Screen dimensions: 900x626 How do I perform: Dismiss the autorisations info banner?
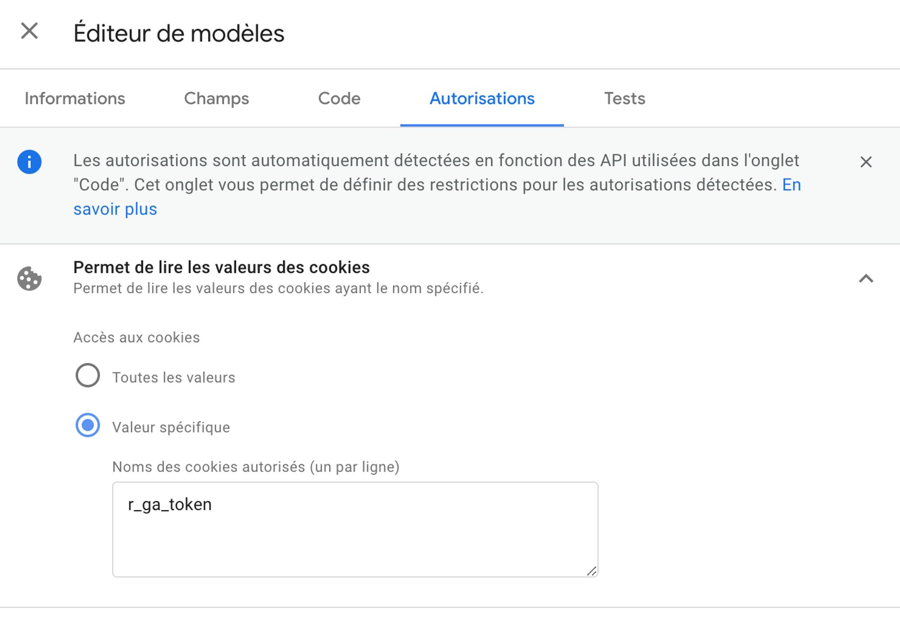click(x=866, y=162)
